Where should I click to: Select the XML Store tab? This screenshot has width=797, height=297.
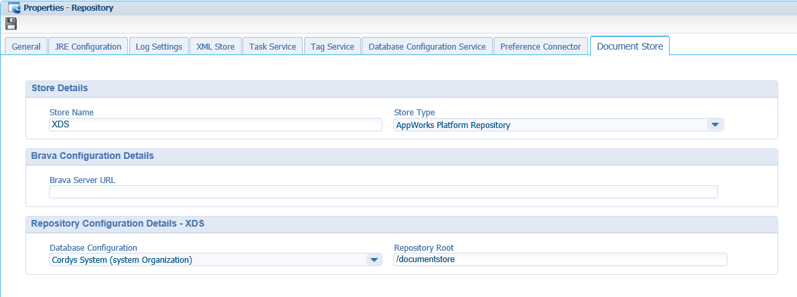(x=215, y=47)
